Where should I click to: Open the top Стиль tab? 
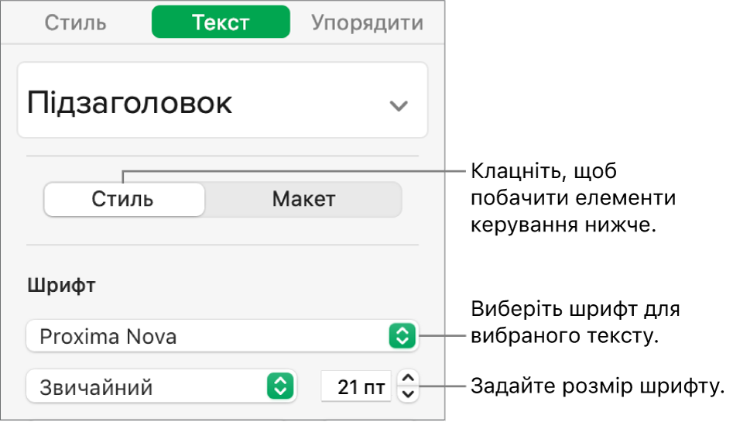pos(75,22)
